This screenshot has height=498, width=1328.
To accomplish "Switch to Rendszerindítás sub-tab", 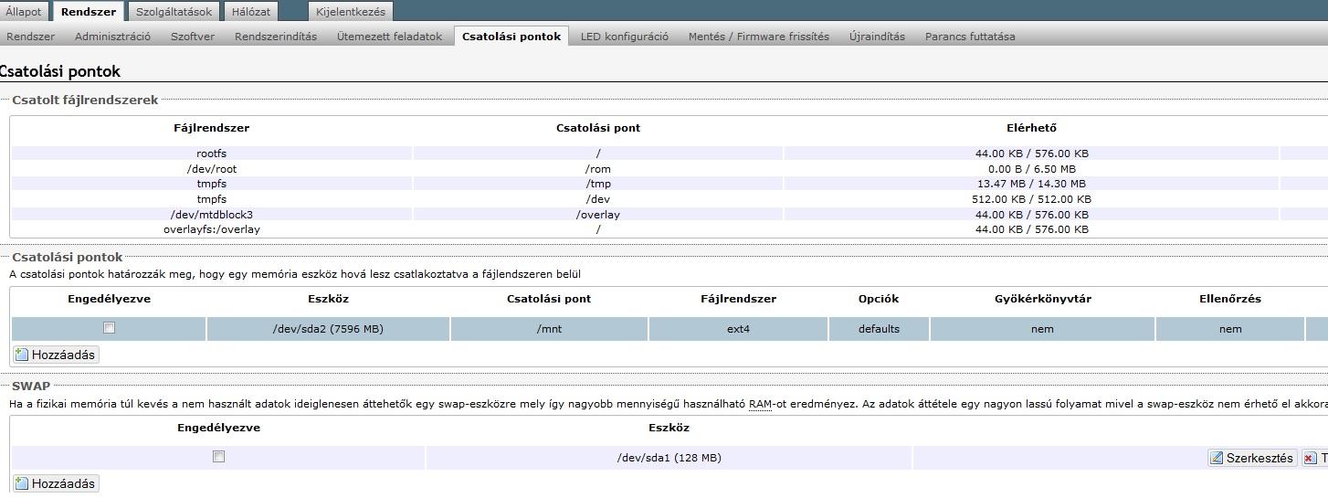I will point(276,37).
